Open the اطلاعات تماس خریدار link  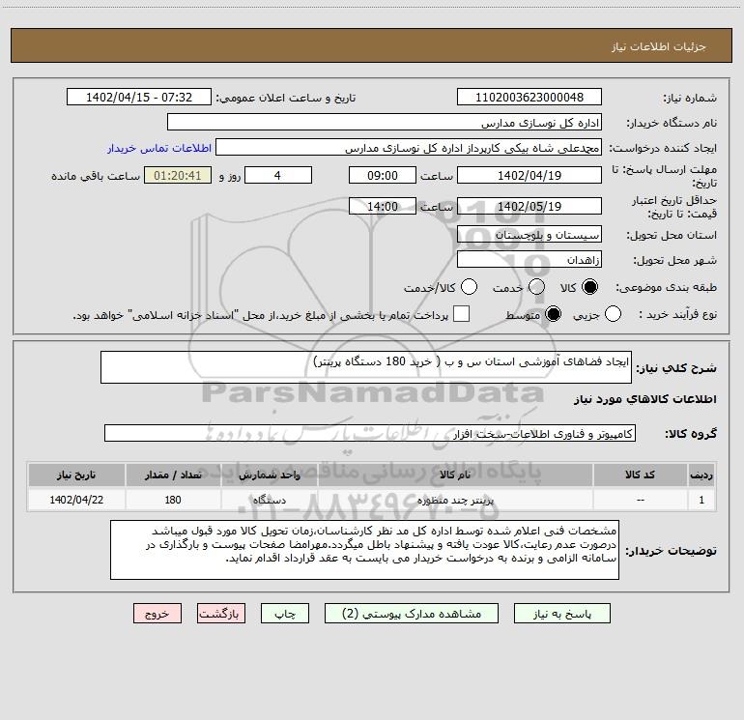(159, 148)
